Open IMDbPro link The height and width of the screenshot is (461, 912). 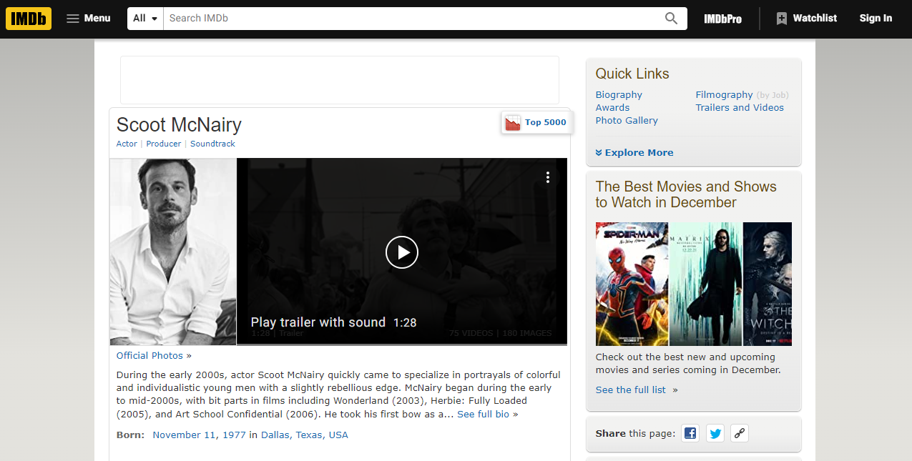(722, 19)
